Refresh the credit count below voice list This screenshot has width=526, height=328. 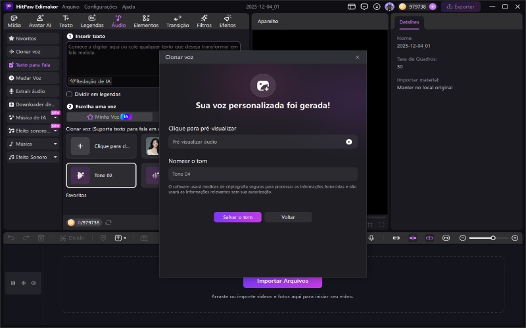pyautogui.click(x=108, y=222)
